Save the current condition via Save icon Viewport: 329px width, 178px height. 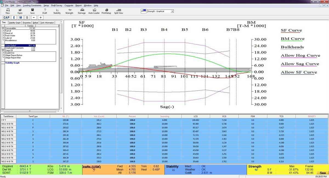pos(32,11)
